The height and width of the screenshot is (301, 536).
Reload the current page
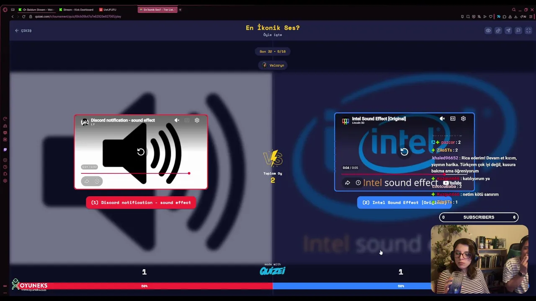pos(24,17)
